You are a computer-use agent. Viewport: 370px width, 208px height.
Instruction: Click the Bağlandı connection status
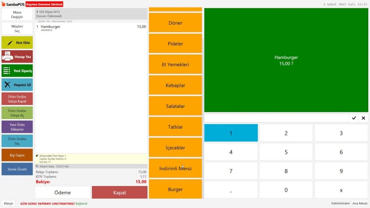tap(81, 203)
